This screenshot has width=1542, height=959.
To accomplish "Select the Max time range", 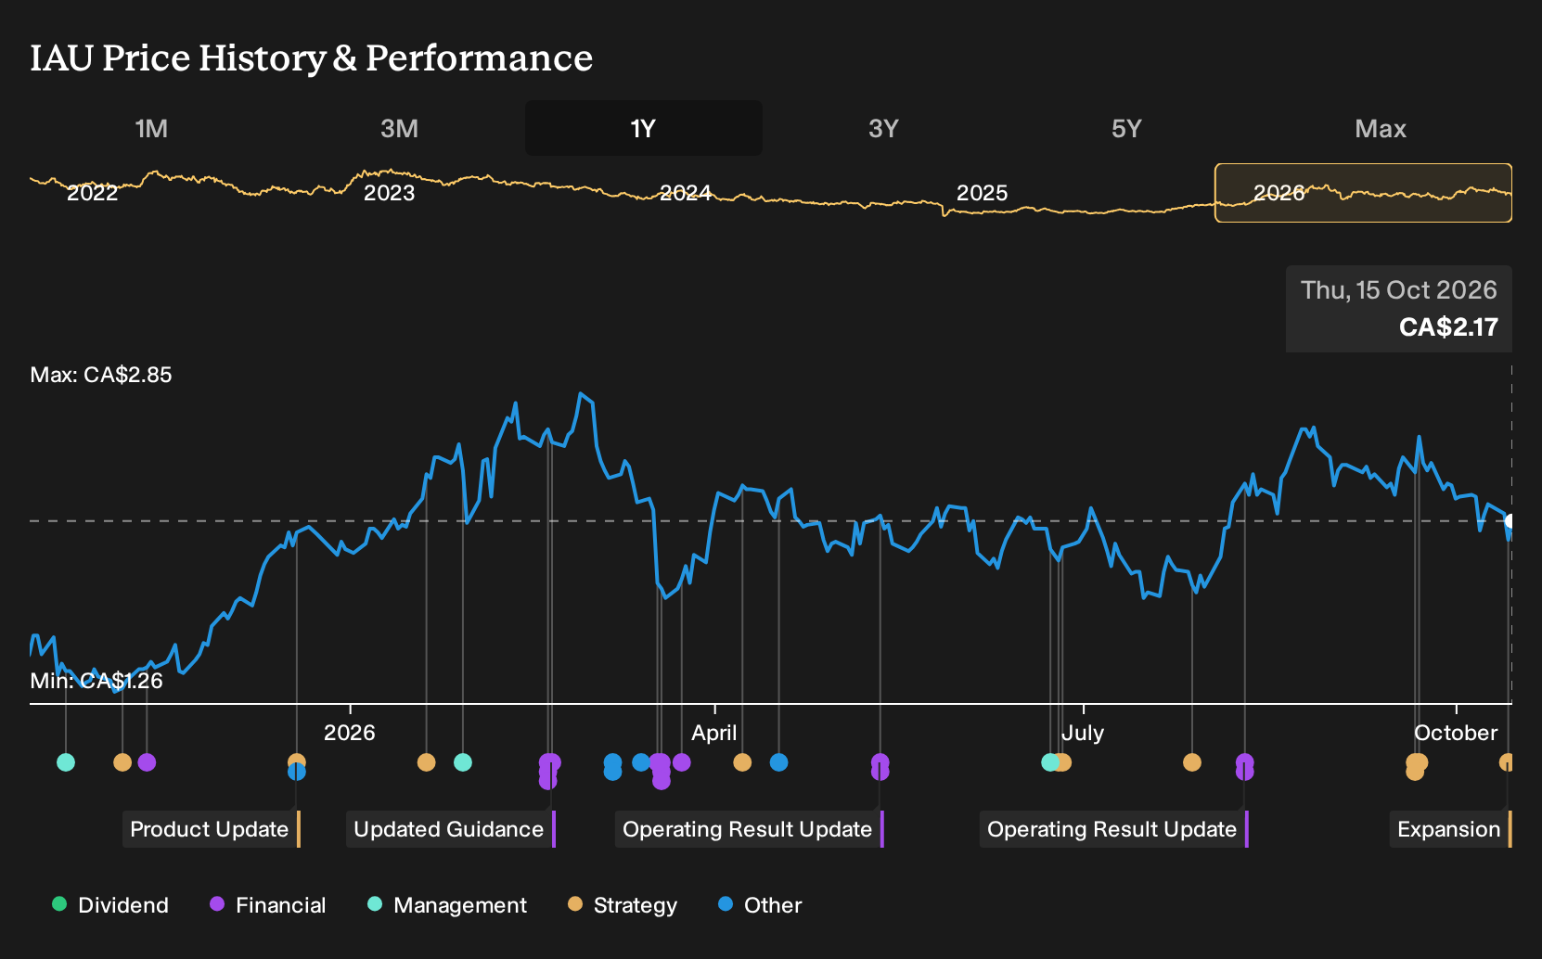I will click(1381, 128).
